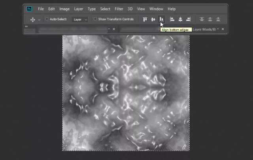
Task: Close the first document tab
Action: (x=114, y=29)
